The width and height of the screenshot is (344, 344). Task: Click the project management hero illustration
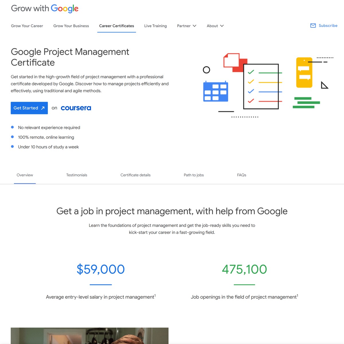coord(268,85)
